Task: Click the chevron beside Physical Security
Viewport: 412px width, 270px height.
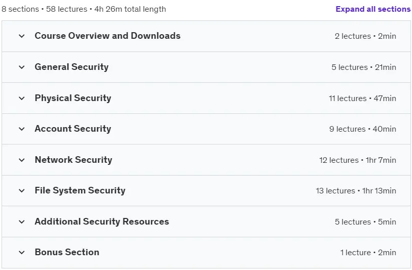Action: tap(22, 98)
